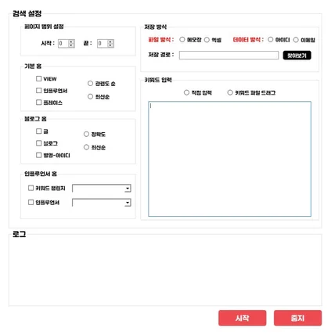Expand the 인플루언서 combo box
Screen dimensions: 335x335
(128, 203)
